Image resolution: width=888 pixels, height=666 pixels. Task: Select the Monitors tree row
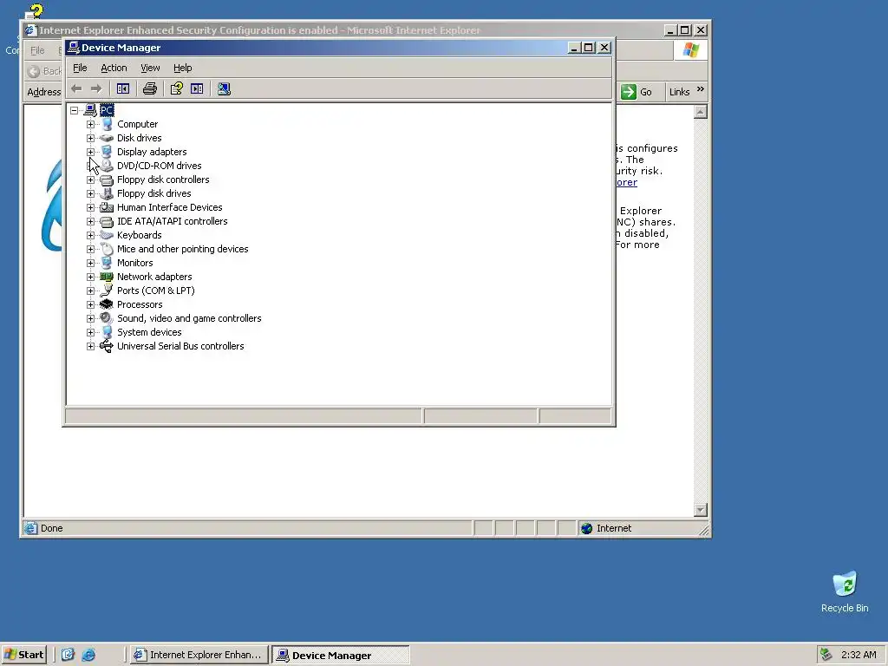[134, 263]
